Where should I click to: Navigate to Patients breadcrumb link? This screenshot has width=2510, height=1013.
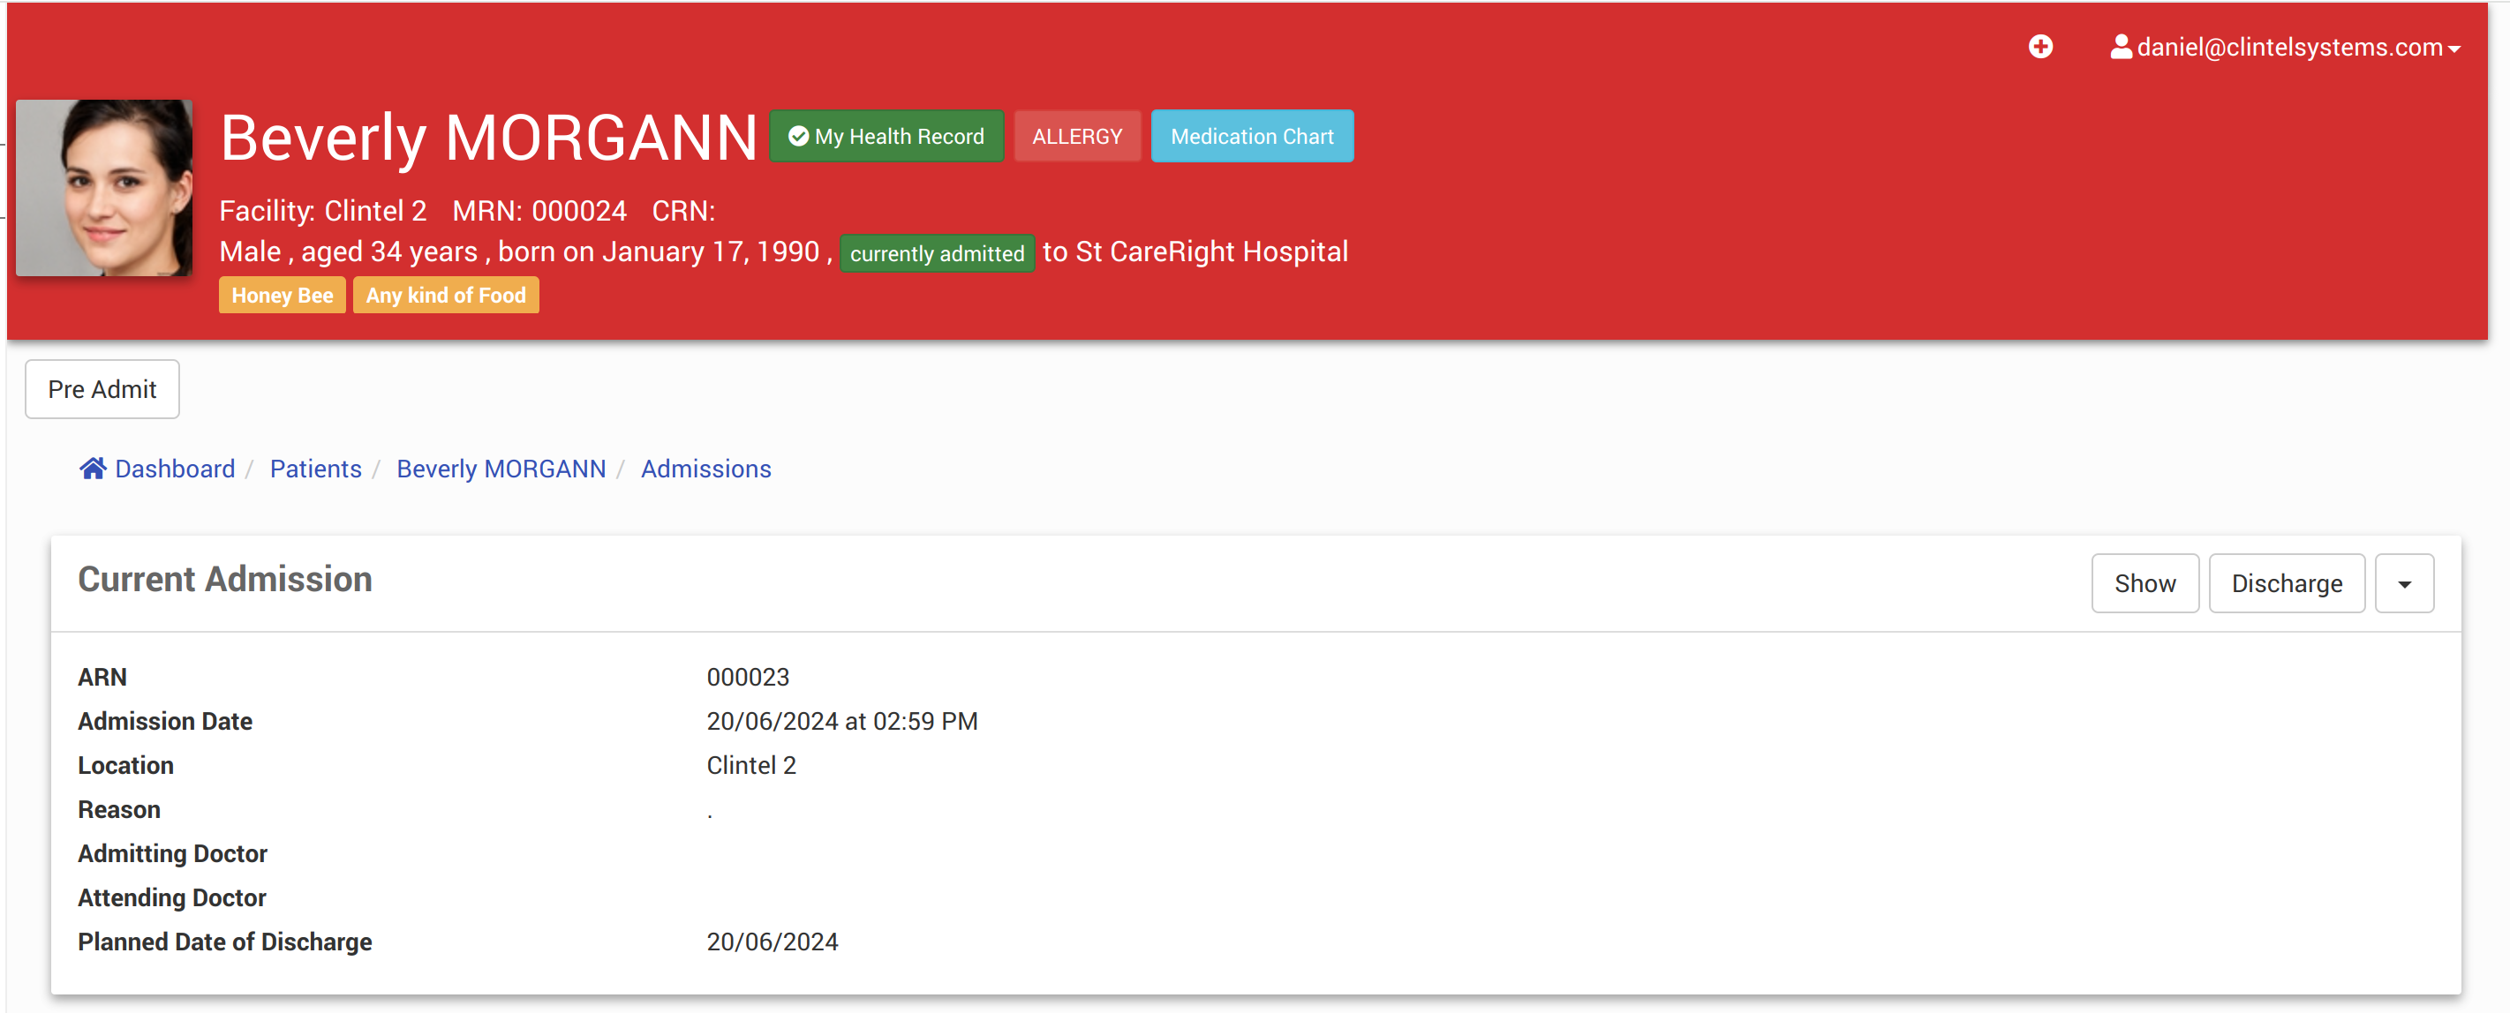click(314, 469)
